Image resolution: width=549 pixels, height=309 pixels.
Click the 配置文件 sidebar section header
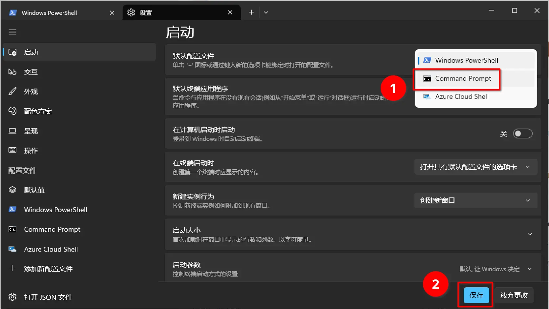(x=22, y=171)
